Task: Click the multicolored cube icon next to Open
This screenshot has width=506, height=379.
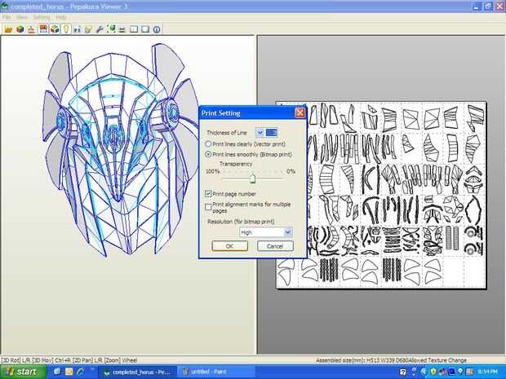Action: click(x=20, y=29)
